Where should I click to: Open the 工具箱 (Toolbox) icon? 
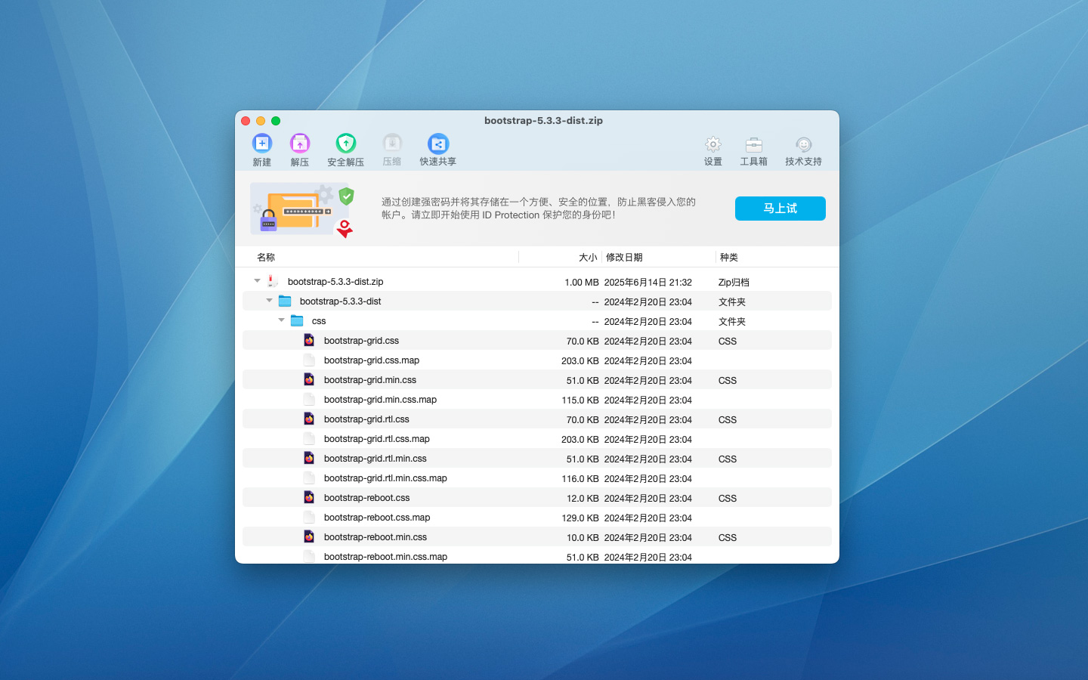pos(754,144)
